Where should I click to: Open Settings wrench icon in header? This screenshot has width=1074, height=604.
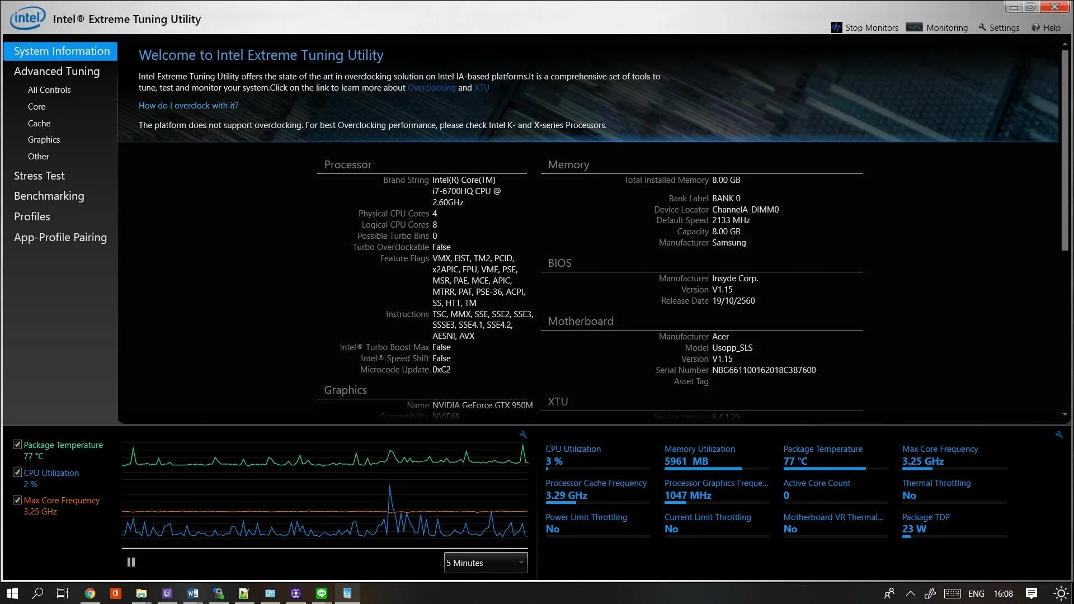click(x=982, y=27)
